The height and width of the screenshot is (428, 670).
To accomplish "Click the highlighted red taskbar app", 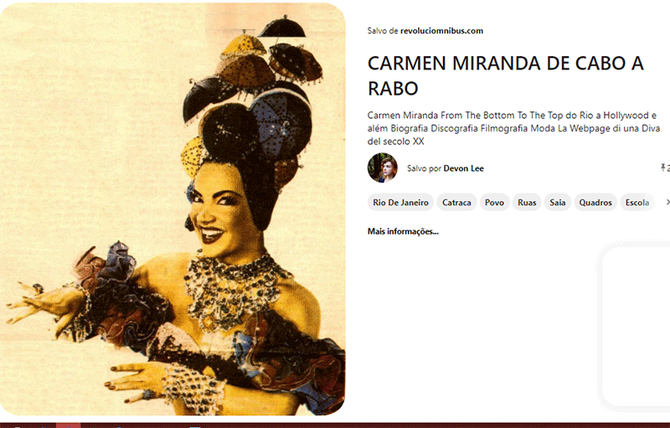I will point(69,425).
